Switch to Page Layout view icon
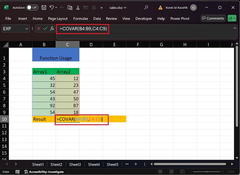Screen dimensions: 240x175 171,172
